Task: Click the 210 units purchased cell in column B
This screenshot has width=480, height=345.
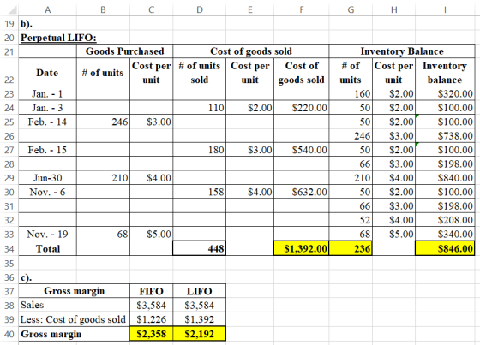Action: point(103,178)
